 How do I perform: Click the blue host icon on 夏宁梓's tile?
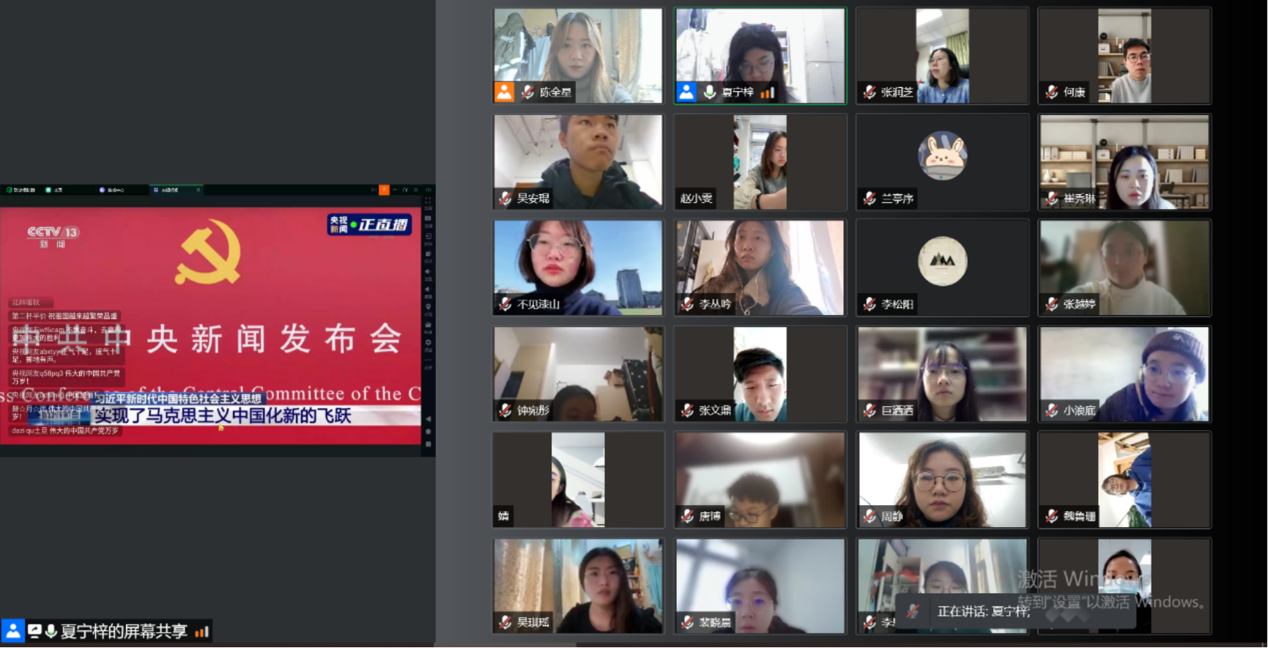tap(686, 92)
